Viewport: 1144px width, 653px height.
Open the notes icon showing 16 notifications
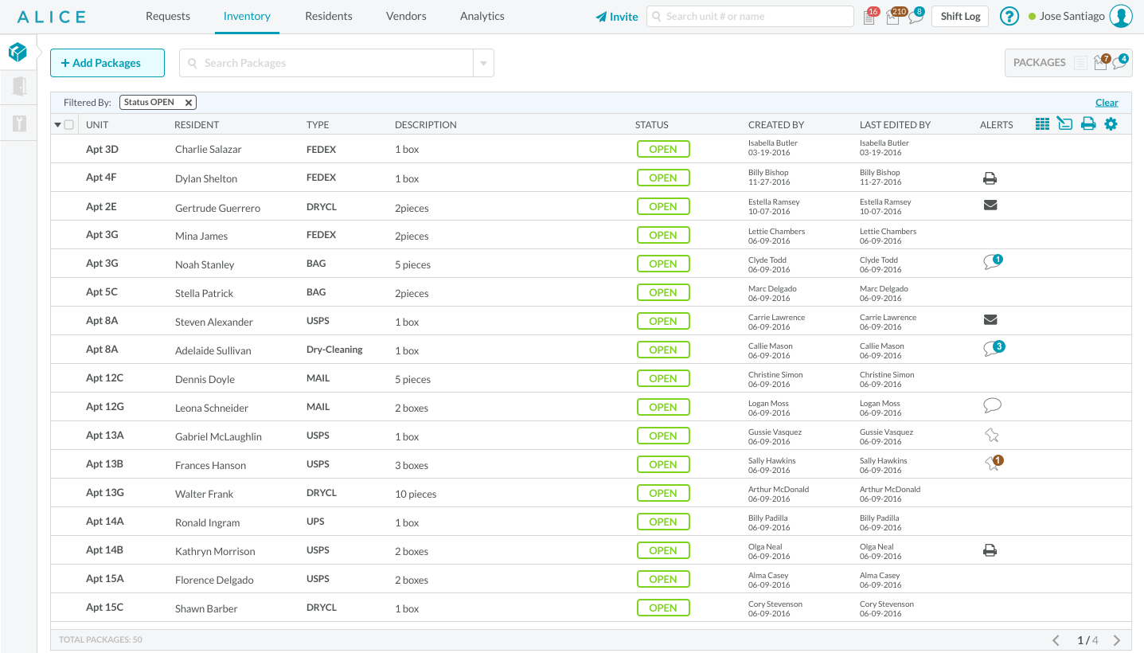click(x=869, y=16)
